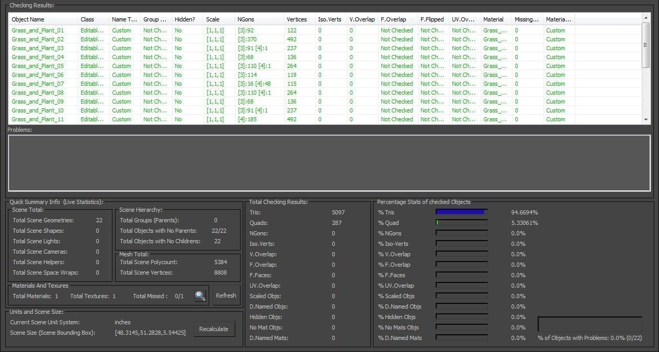
Task: Click the Recalculate button
Action: pos(214,329)
